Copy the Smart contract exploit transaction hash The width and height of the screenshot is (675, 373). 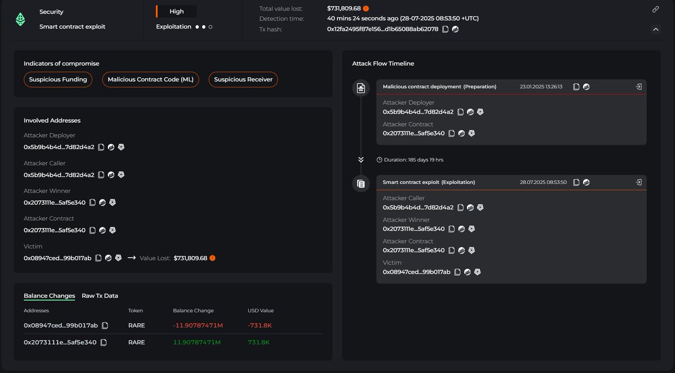click(x=576, y=183)
